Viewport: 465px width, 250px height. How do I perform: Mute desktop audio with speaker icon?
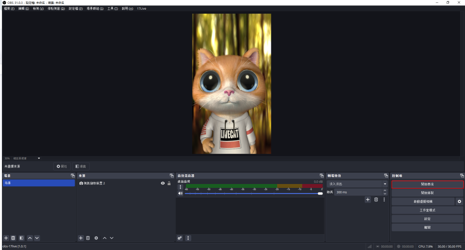click(180, 193)
